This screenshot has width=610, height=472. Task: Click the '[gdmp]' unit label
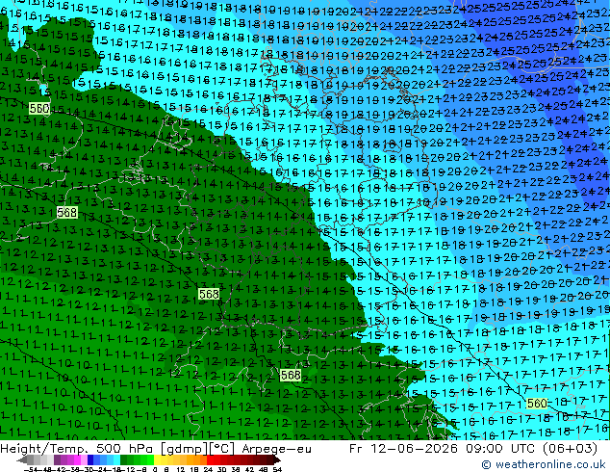[x=184, y=449]
